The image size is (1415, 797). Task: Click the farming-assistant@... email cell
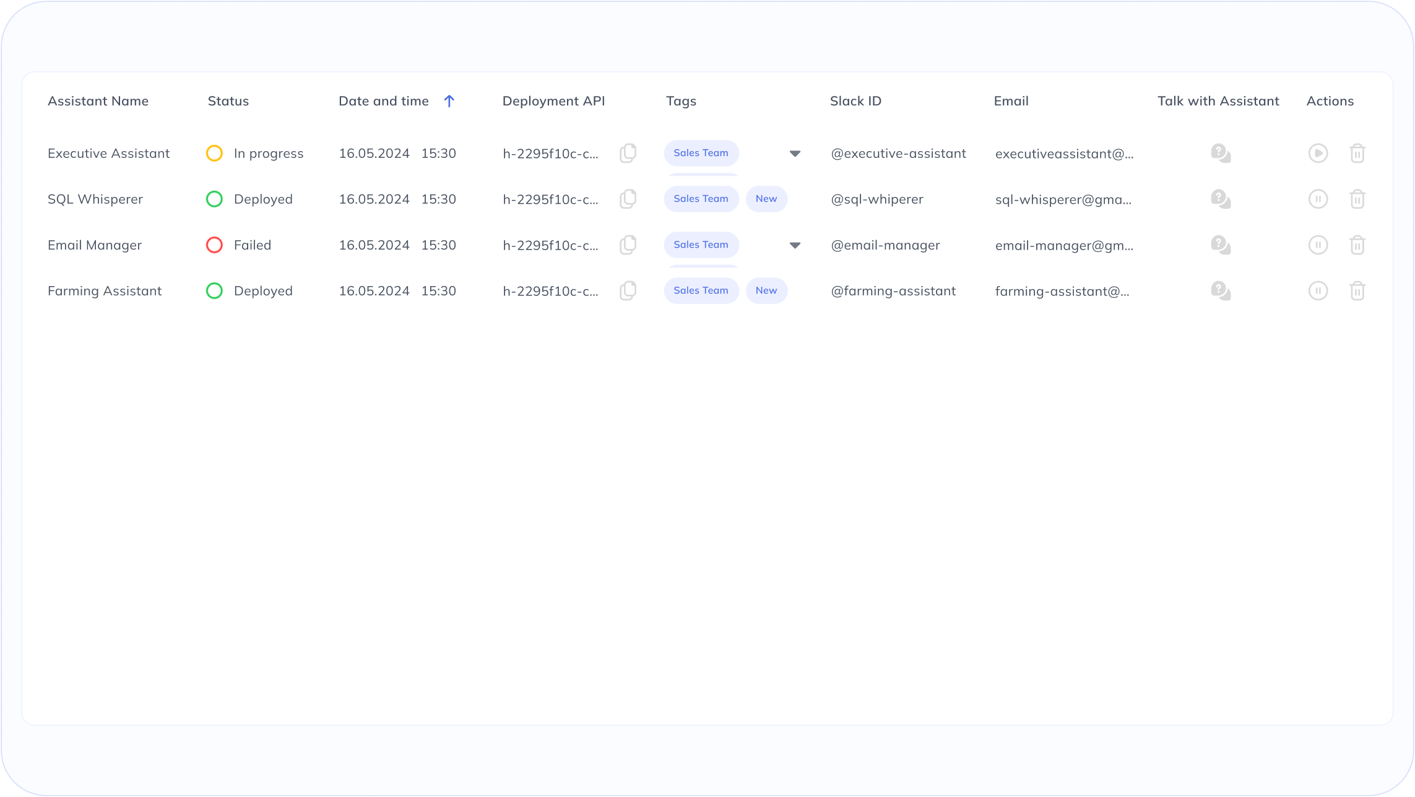click(1062, 291)
